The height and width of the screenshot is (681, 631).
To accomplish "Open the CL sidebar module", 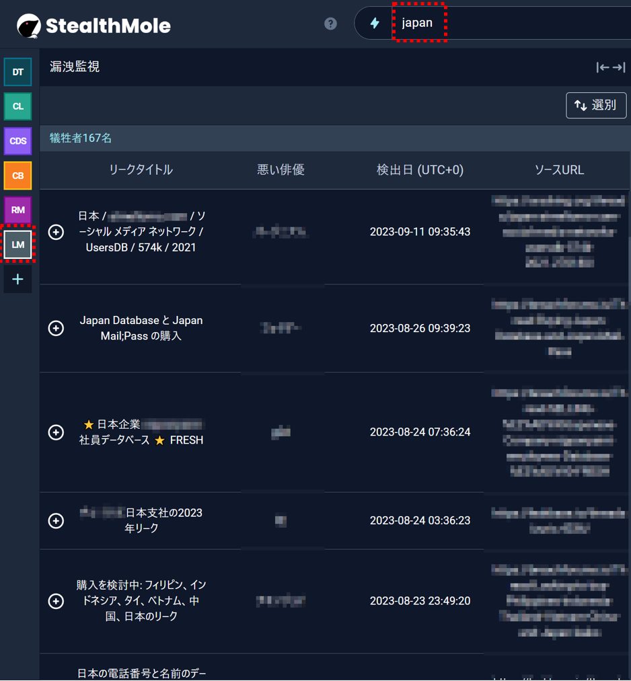I will (x=18, y=106).
